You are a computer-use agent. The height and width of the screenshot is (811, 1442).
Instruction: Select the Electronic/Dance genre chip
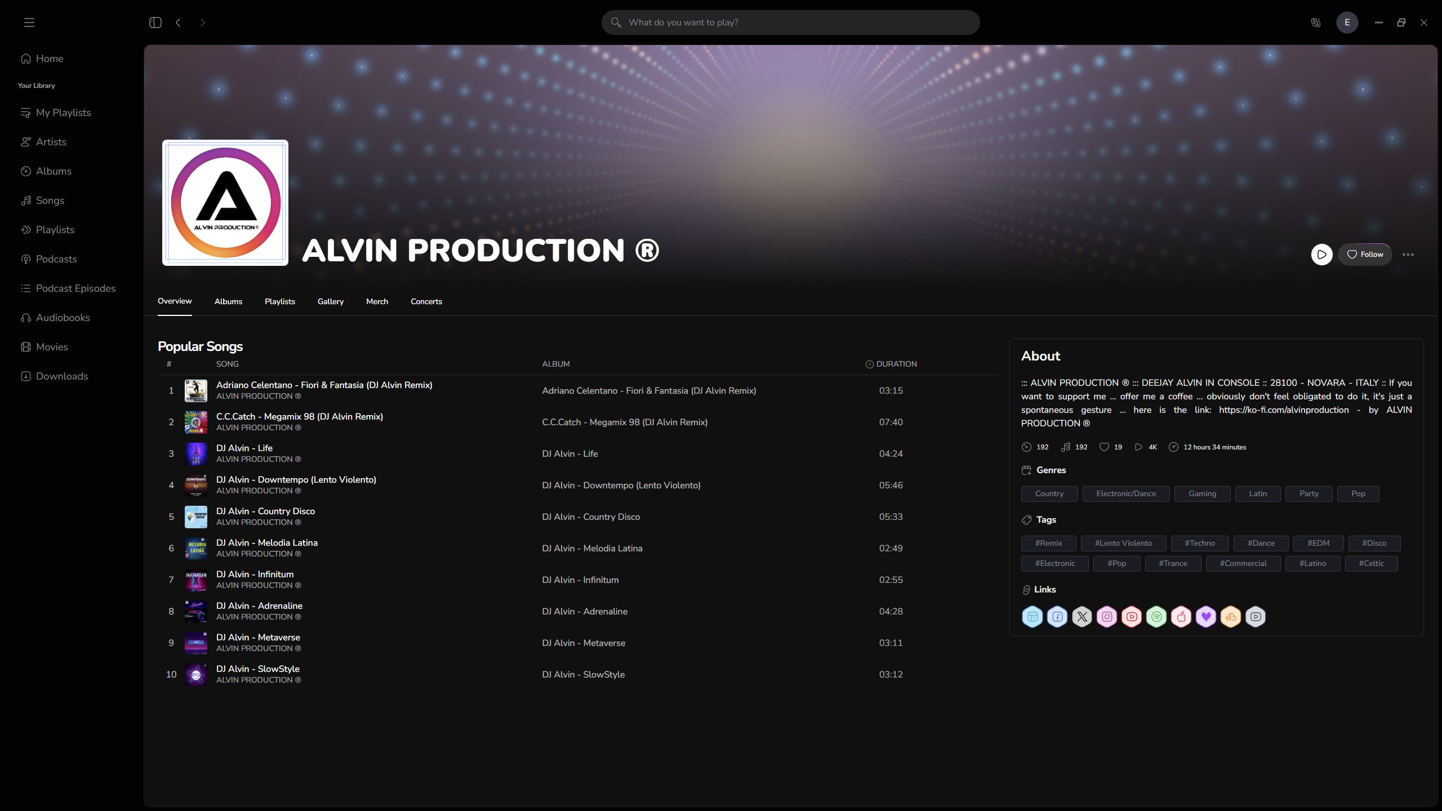pos(1126,494)
